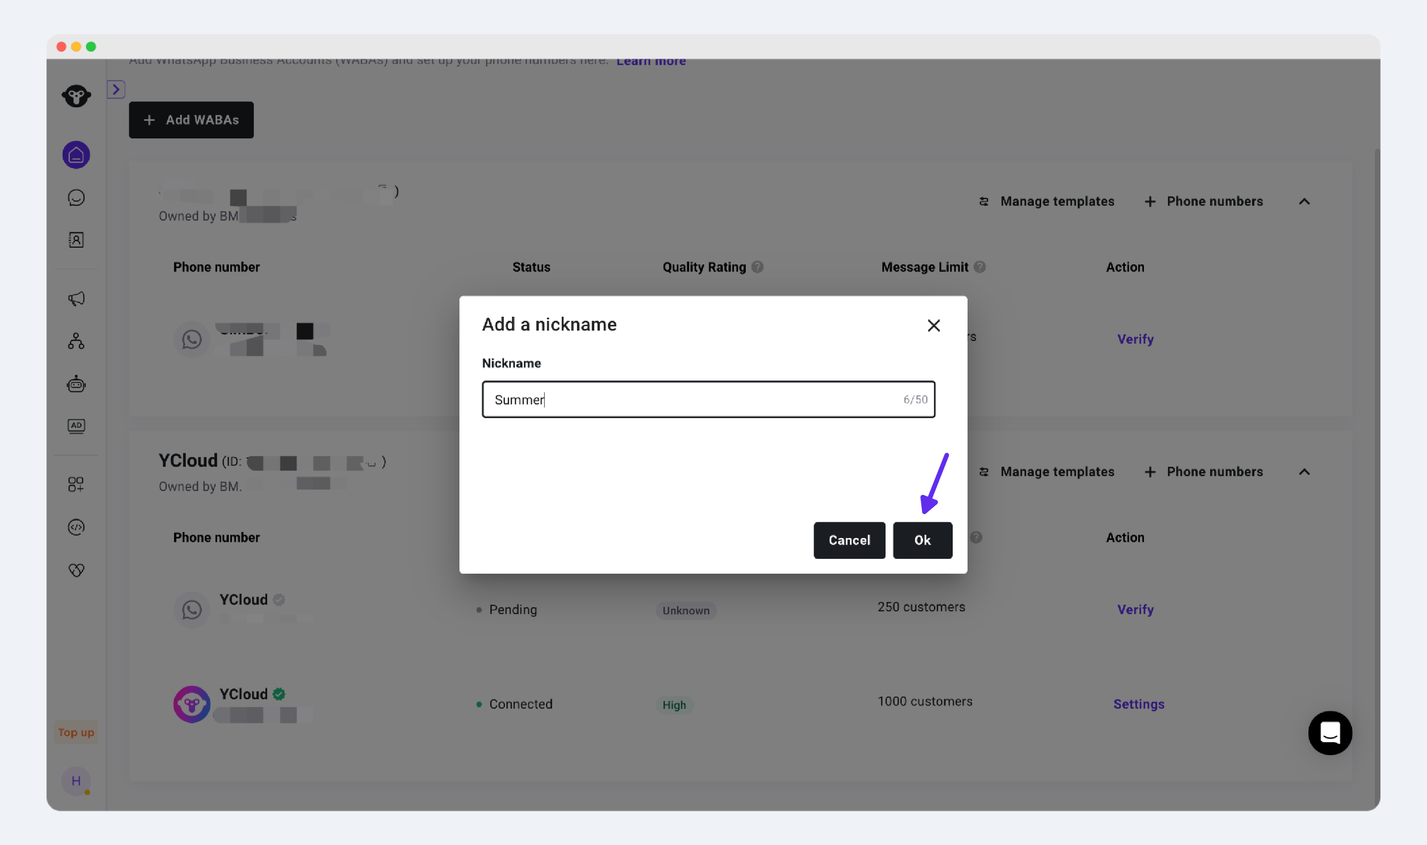Image resolution: width=1427 pixels, height=845 pixels.
Task: Open the campaigns megaphone sidebar icon
Action: click(x=76, y=298)
